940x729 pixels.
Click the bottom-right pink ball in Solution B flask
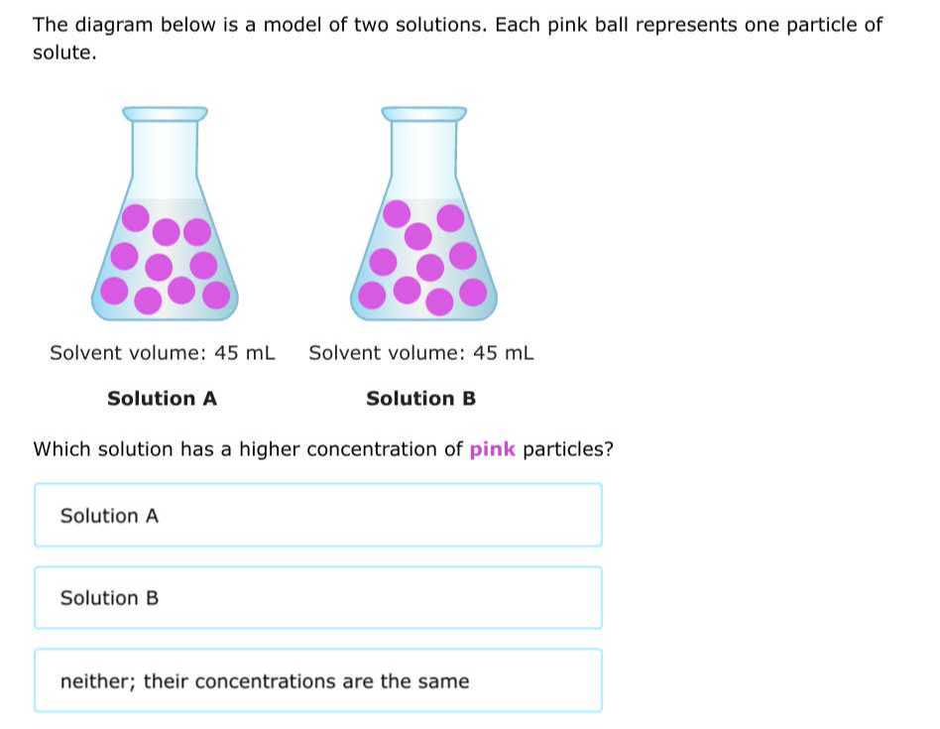[x=474, y=293]
